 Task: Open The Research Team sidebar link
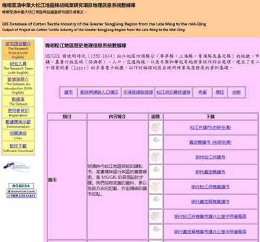(x=18, y=64)
